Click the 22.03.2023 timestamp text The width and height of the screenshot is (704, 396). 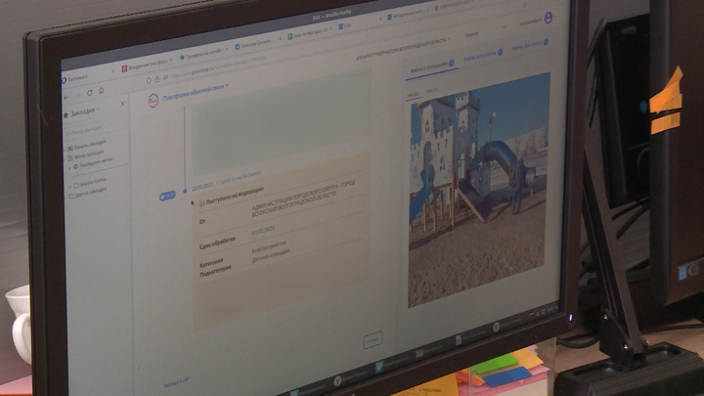(x=202, y=187)
